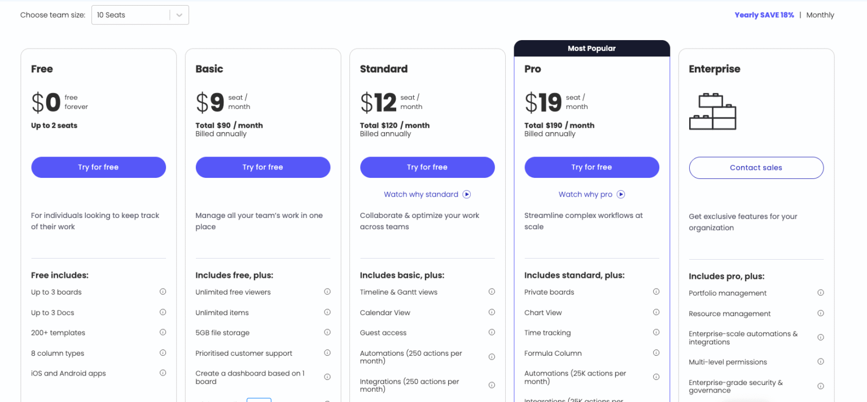The width and height of the screenshot is (867, 402).
Task: Click info icon beside Time tracking
Action: tap(656, 333)
